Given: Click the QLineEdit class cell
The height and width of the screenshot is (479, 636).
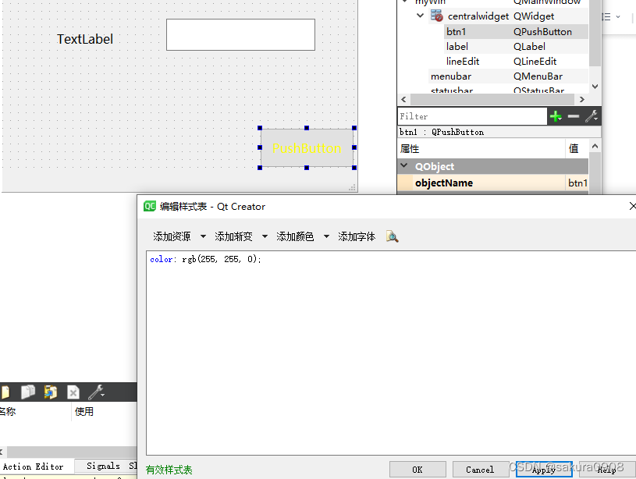Looking at the screenshot, I should (x=535, y=62).
